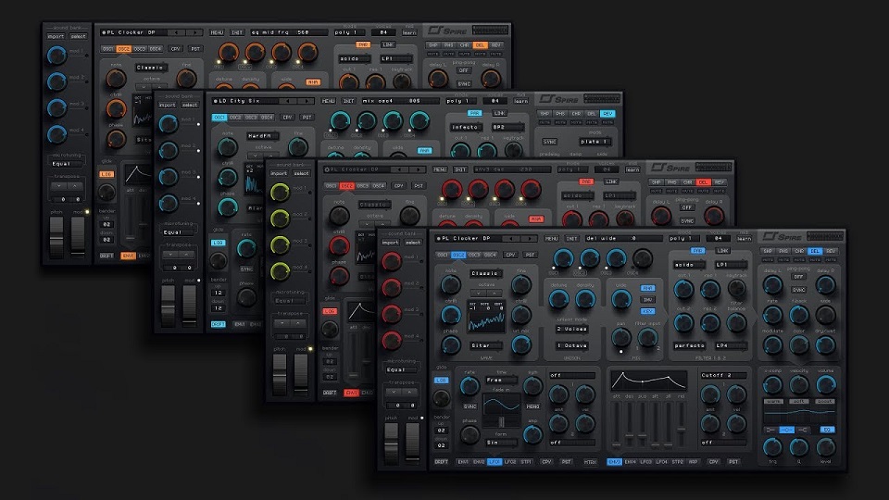Image resolution: width=889 pixels, height=500 pixels.
Task: Click MENU button in front blue window
Action: [552, 239]
